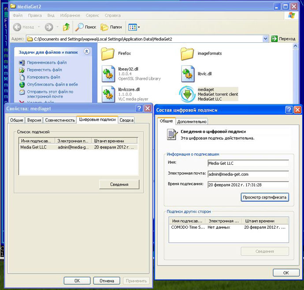Open the Вид menu
304x290 pixels.
click(x=51, y=15)
